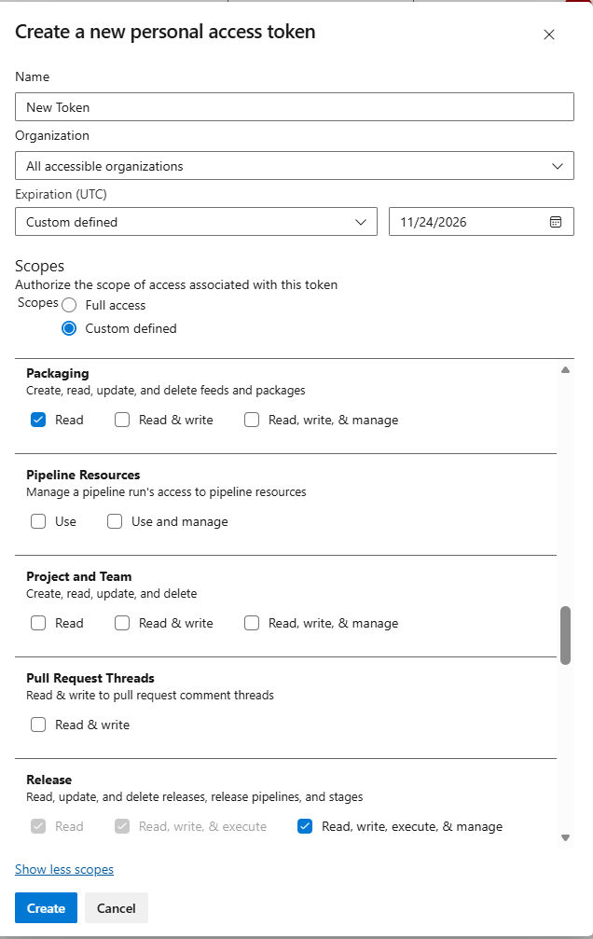Screen dimensions: 593x939
Task: Tick Project and Team Read checkbox
Action: point(38,623)
